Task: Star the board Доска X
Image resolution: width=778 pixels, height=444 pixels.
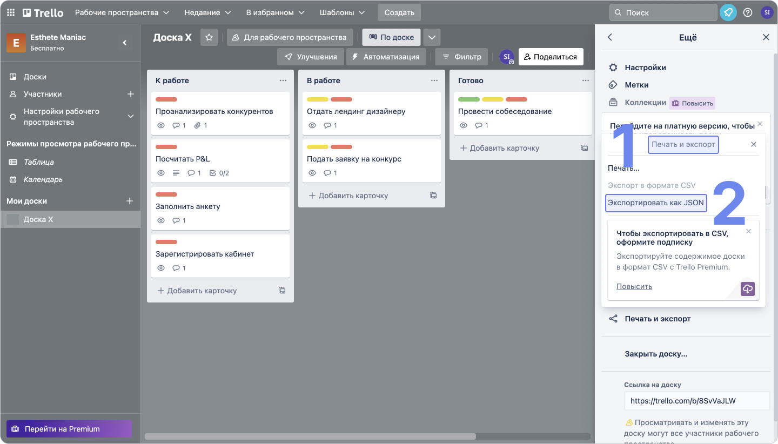Action: tap(209, 37)
